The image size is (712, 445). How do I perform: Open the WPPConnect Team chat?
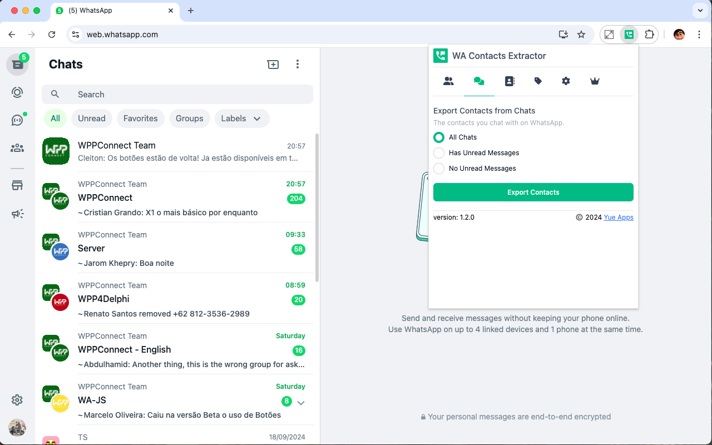point(177,151)
